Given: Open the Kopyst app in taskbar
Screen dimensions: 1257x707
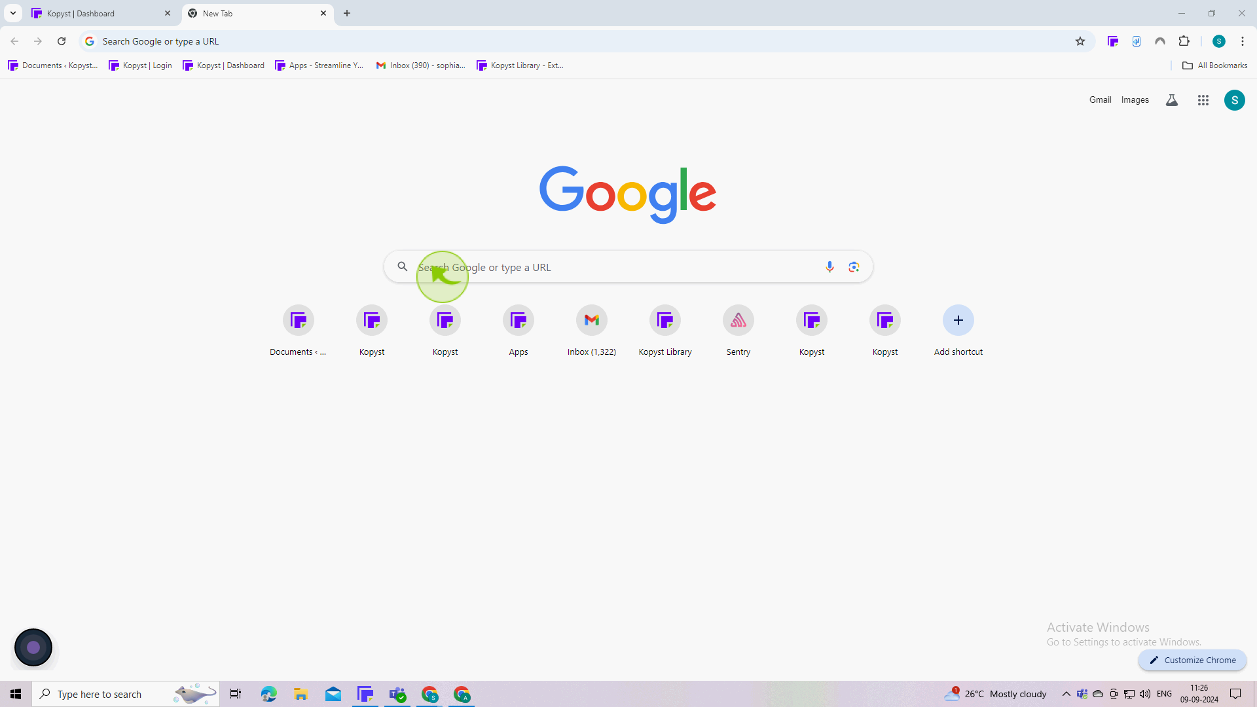Looking at the screenshot, I should pyautogui.click(x=365, y=694).
